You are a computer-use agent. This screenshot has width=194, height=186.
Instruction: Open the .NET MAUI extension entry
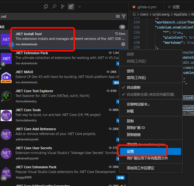point(59,77)
